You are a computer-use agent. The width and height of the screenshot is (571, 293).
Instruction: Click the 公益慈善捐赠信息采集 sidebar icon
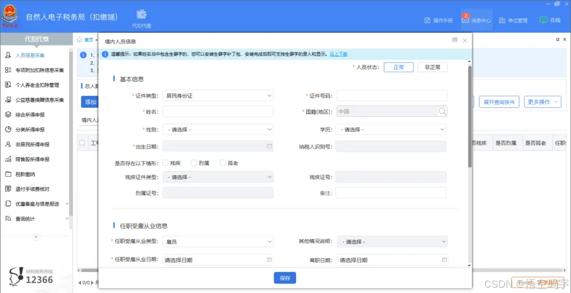tap(8, 100)
